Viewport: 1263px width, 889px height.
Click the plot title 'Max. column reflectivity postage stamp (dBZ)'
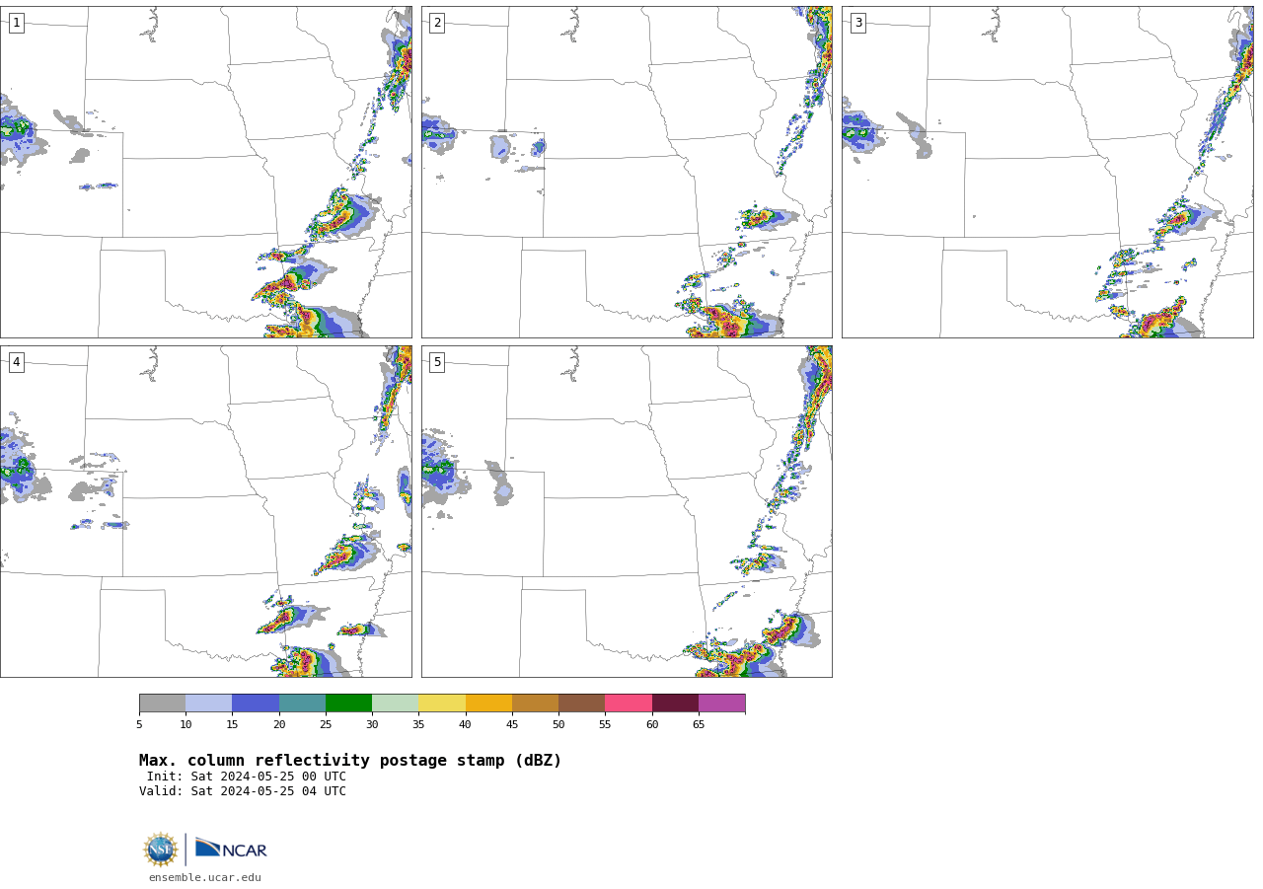coord(350,761)
